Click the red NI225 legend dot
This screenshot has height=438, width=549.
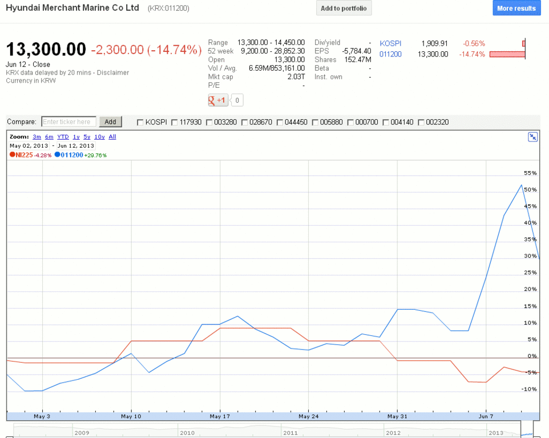pos(12,155)
